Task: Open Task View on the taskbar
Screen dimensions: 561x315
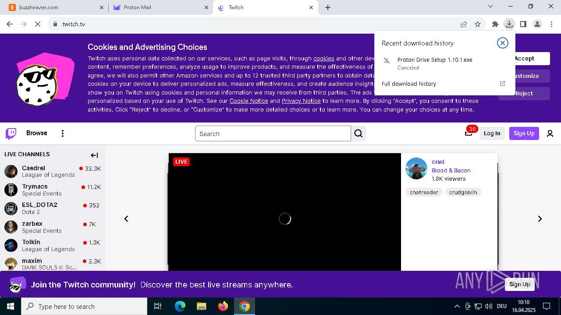Action: pos(158,306)
